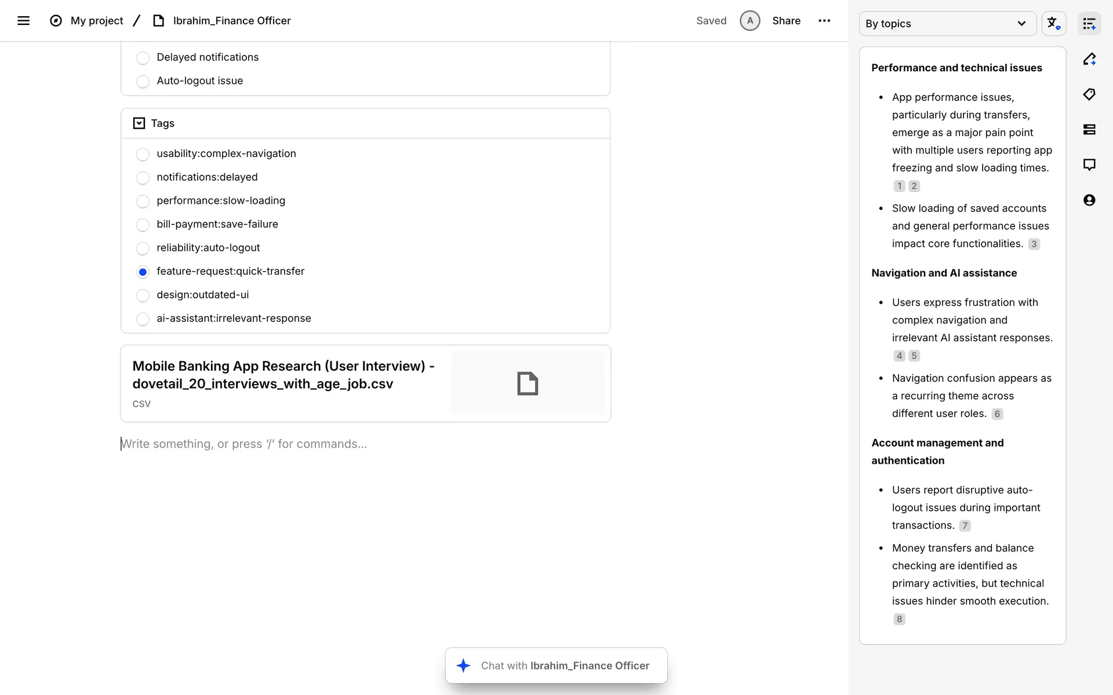Go to My project breadcrumb
The height and width of the screenshot is (695, 1113).
pos(96,21)
